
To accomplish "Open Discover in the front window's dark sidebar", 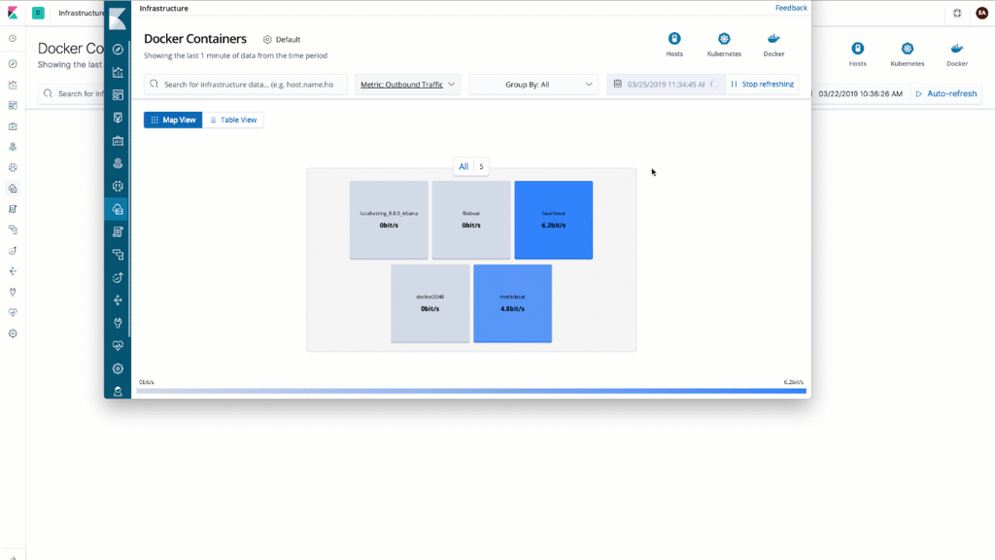I will (x=118, y=50).
